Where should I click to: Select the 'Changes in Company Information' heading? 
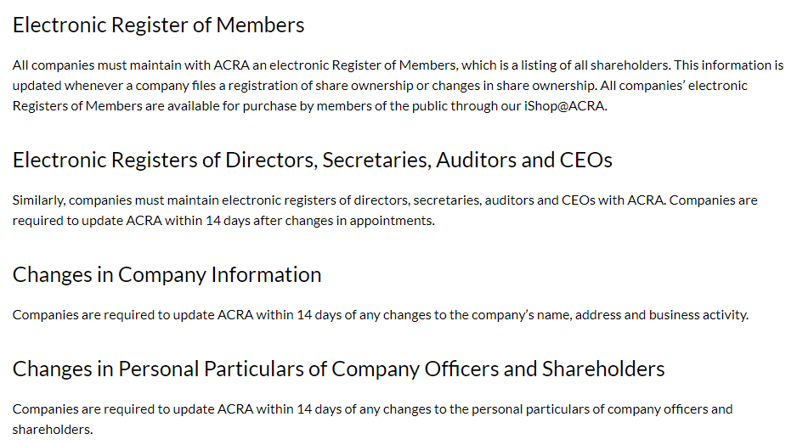click(x=167, y=275)
